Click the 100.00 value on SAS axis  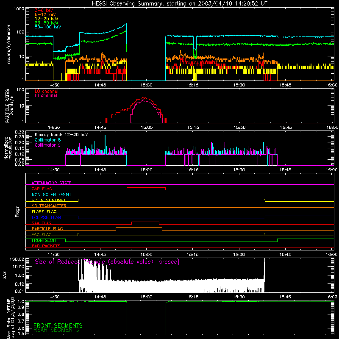click(17, 259)
